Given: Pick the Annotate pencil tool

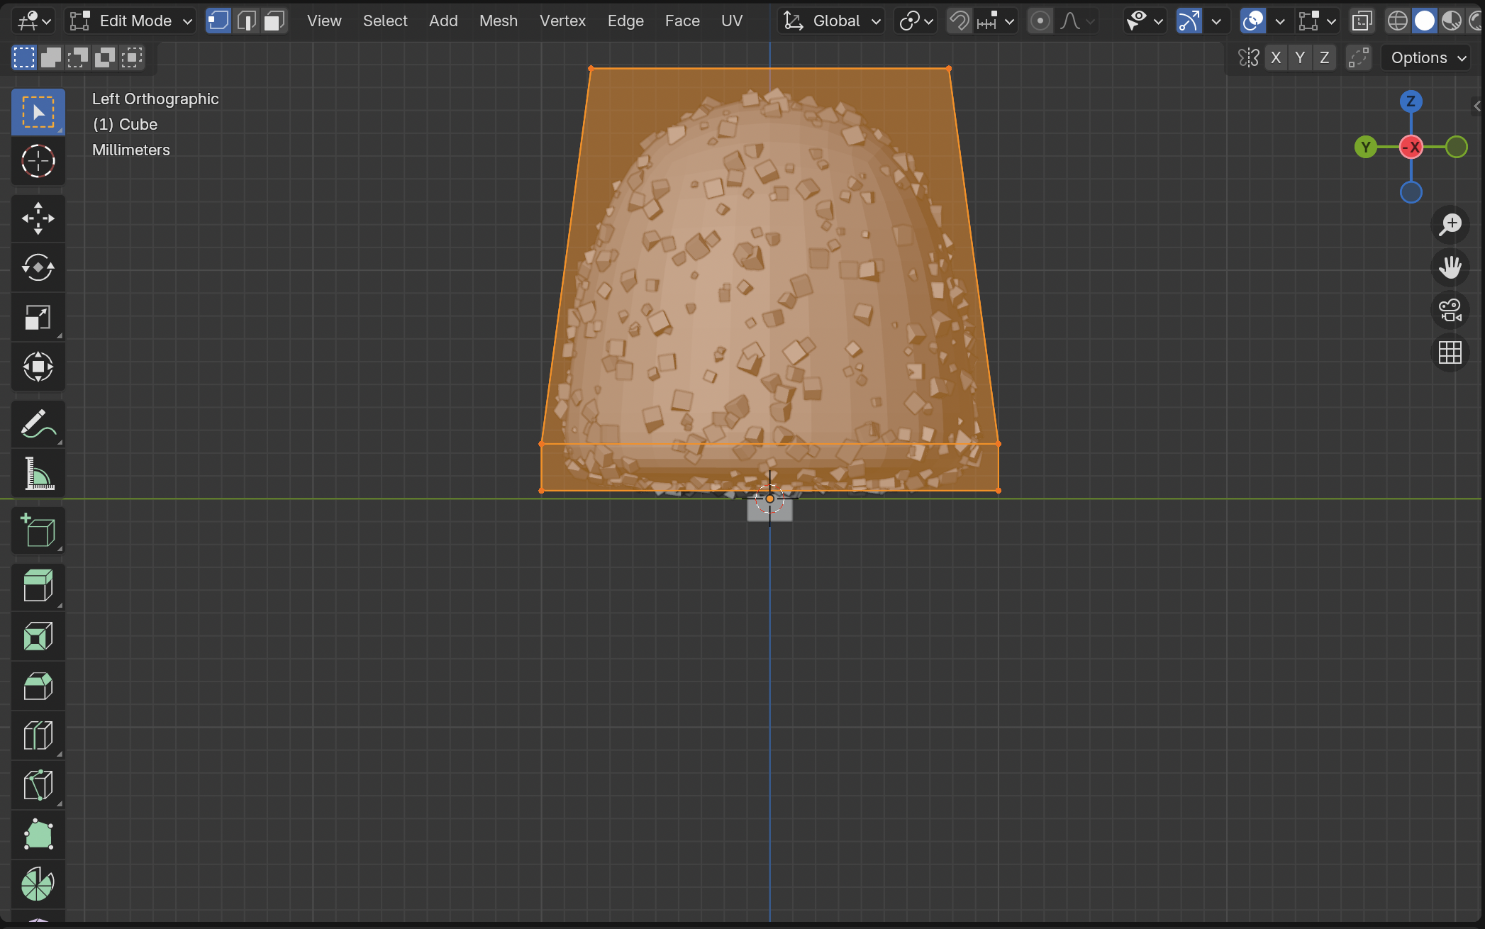Looking at the screenshot, I should (x=38, y=424).
